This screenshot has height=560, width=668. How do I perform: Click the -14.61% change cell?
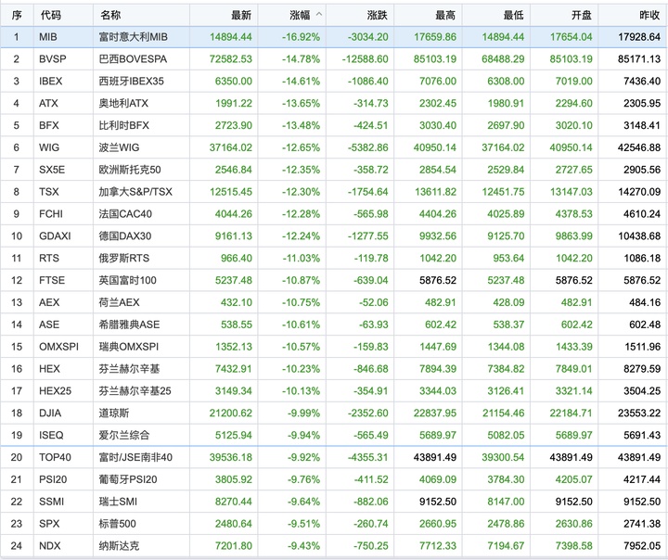pos(301,81)
